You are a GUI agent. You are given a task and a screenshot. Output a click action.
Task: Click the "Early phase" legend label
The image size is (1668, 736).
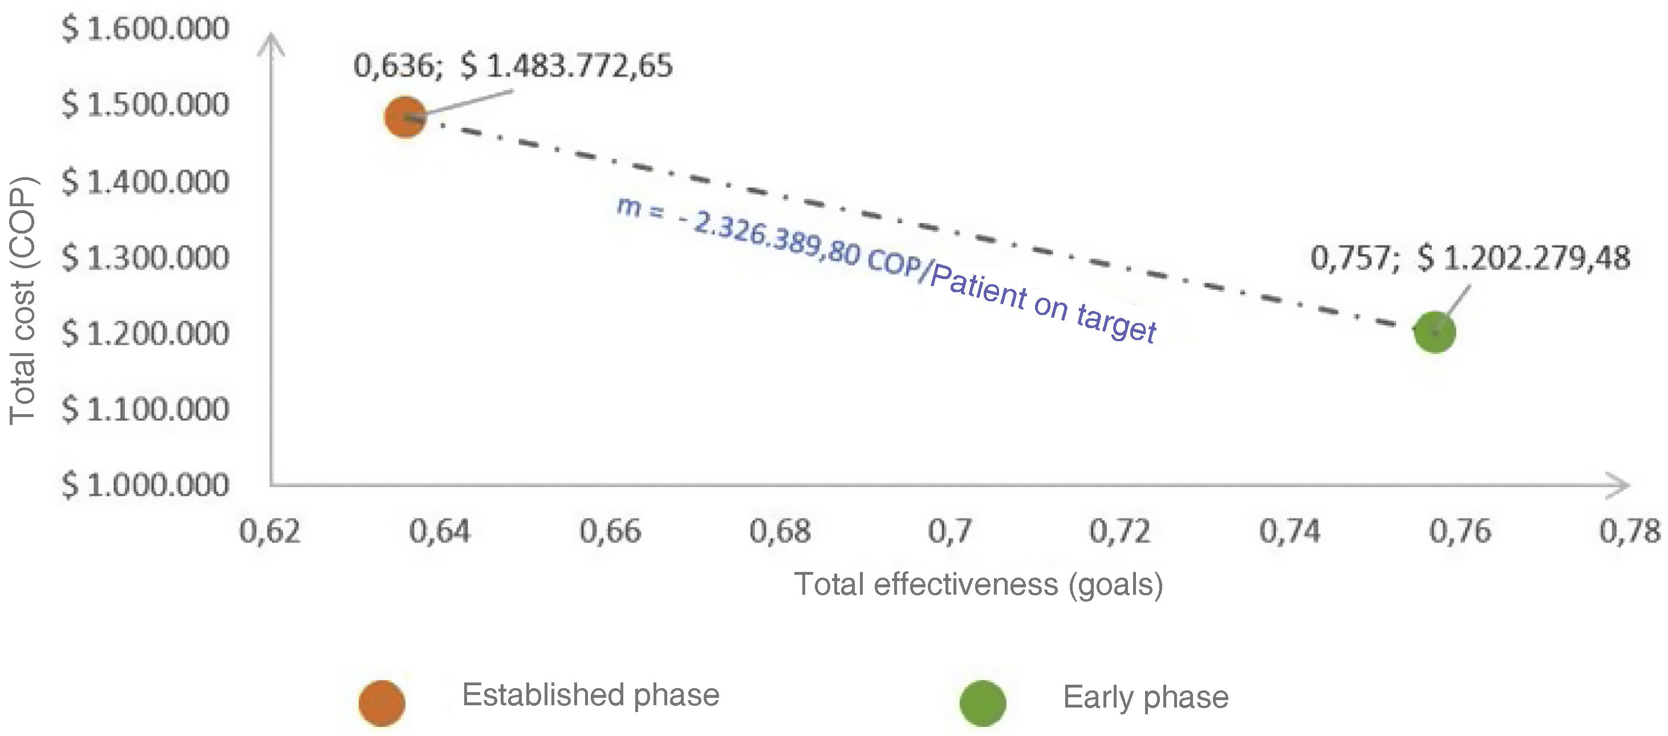tap(1145, 697)
